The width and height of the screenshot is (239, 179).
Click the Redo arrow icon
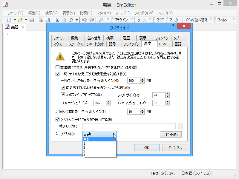tap(91, 20)
